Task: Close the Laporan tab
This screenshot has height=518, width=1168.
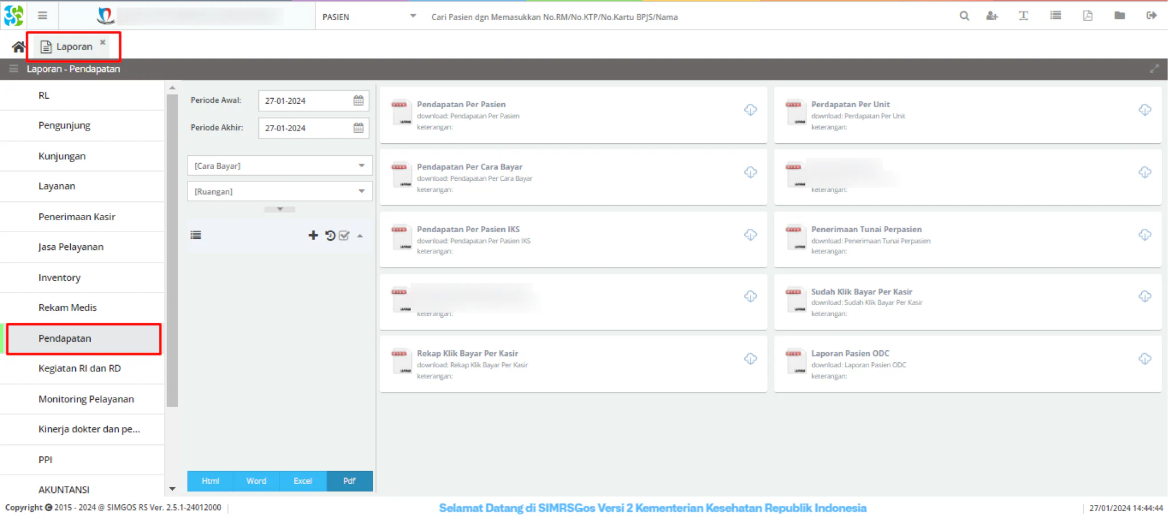Action: coord(103,42)
